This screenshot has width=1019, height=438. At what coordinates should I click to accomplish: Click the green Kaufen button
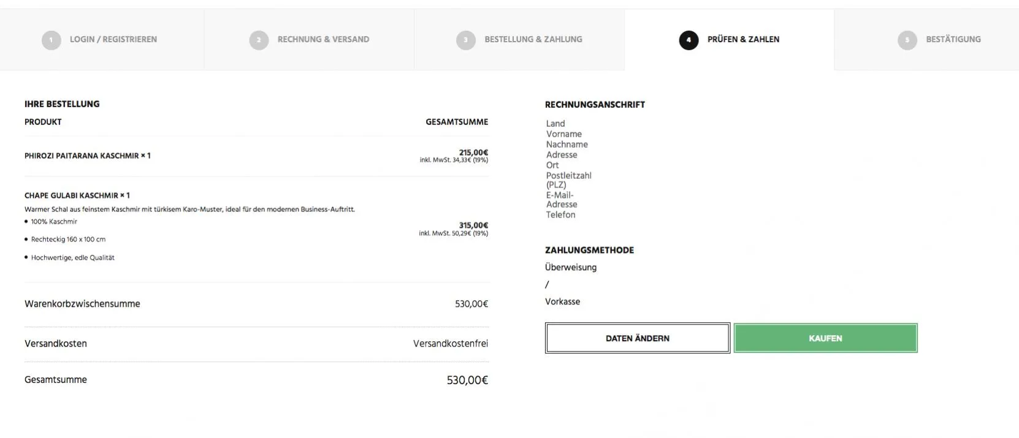[825, 338]
